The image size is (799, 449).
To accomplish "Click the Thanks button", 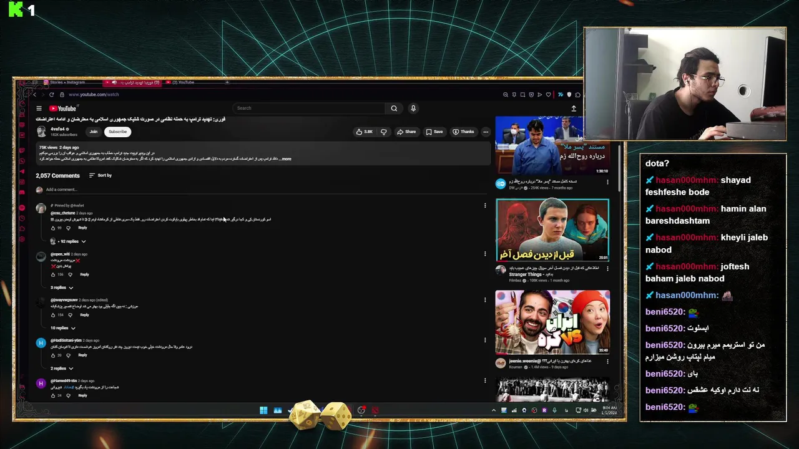I will [463, 132].
